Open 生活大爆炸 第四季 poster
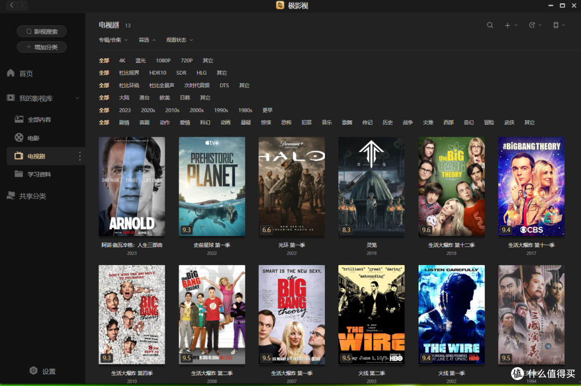 pyautogui.click(x=132, y=314)
